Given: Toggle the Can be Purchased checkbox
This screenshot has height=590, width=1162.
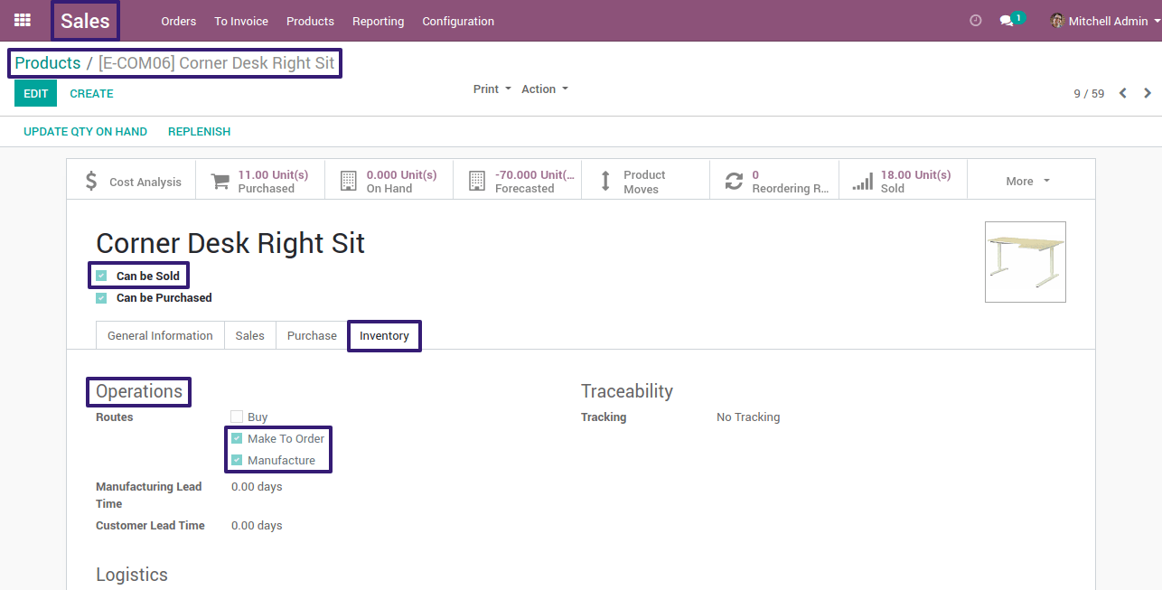Looking at the screenshot, I should point(101,297).
